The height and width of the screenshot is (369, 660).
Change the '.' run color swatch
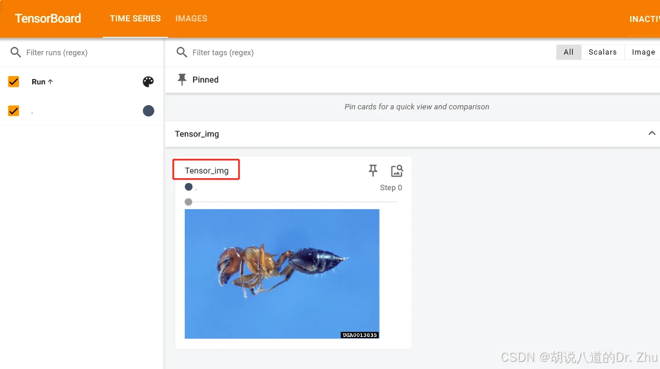[x=148, y=111]
